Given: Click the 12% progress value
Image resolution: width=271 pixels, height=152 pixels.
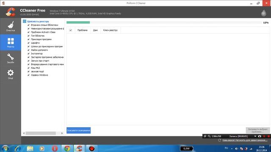Looking at the screenshot, I should point(266,22).
